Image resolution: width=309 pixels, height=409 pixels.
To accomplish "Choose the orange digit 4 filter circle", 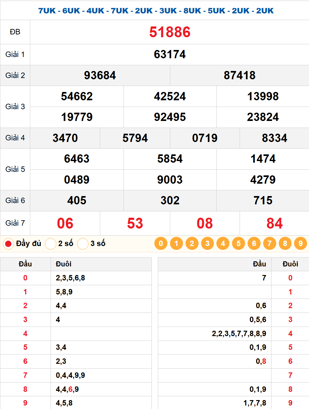I will tap(223, 243).
